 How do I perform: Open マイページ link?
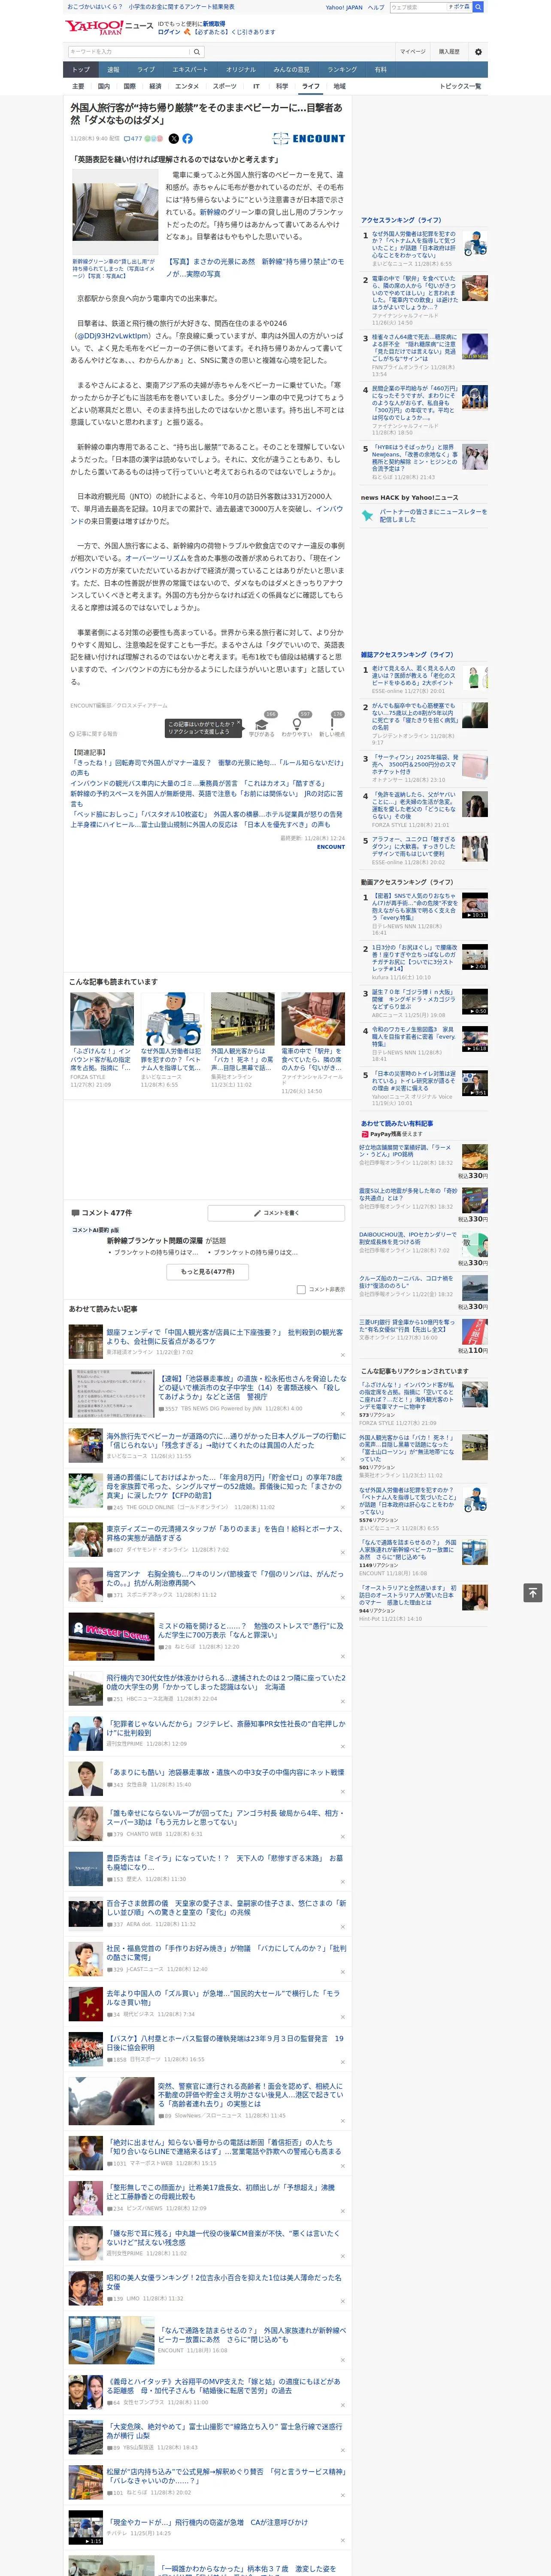[x=413, y=51]
